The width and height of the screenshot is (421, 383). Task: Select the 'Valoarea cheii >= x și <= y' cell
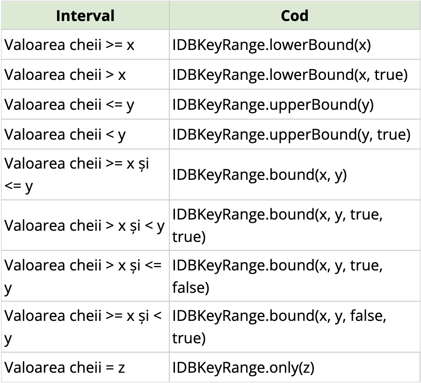(x=85, y=175)
